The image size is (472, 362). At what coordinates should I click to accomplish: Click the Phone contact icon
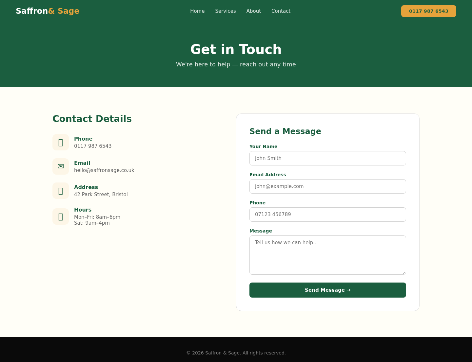point(61,142)
